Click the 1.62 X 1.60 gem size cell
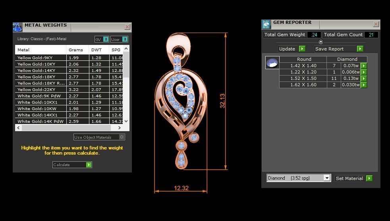Screen dimensions: 390x221 303,85
